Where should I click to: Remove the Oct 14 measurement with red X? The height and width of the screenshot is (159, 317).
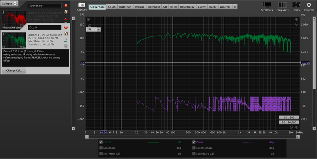[x=66, y=27]
